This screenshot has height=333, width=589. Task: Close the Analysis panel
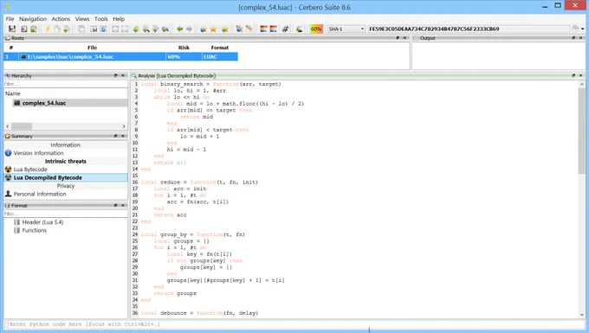(x=580, y=75)
